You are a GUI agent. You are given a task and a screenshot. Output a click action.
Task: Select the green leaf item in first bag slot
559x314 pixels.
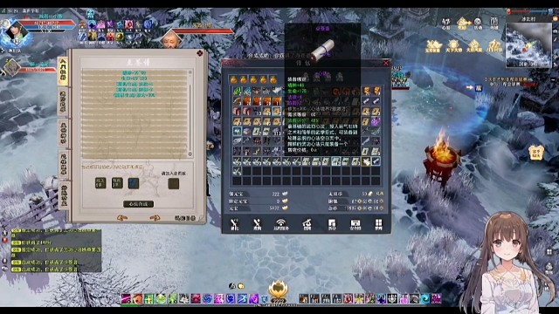237,92
